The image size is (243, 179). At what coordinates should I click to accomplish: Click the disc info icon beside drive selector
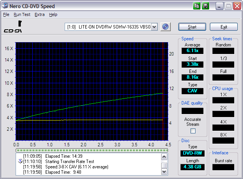[165, 27]
